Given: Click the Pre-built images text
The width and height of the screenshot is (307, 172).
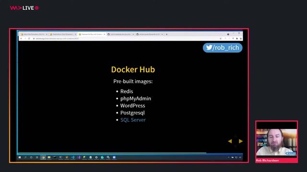Looking at the screenshot, I should pos(133,81).
